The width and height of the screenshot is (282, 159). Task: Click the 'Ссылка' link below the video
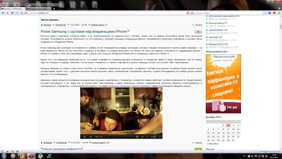[198, 143]
